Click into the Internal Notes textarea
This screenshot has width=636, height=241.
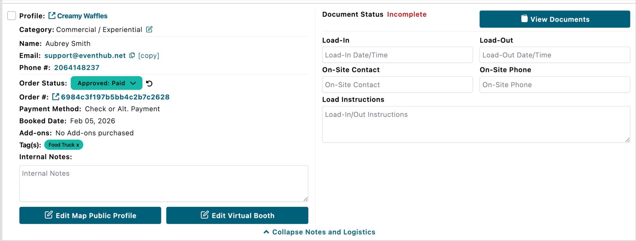[x=163, y=183]
